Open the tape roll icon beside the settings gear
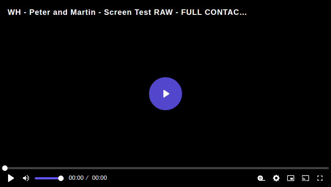Image resolution: width=331 pixels, height=187 pixels. click(261, 178)
